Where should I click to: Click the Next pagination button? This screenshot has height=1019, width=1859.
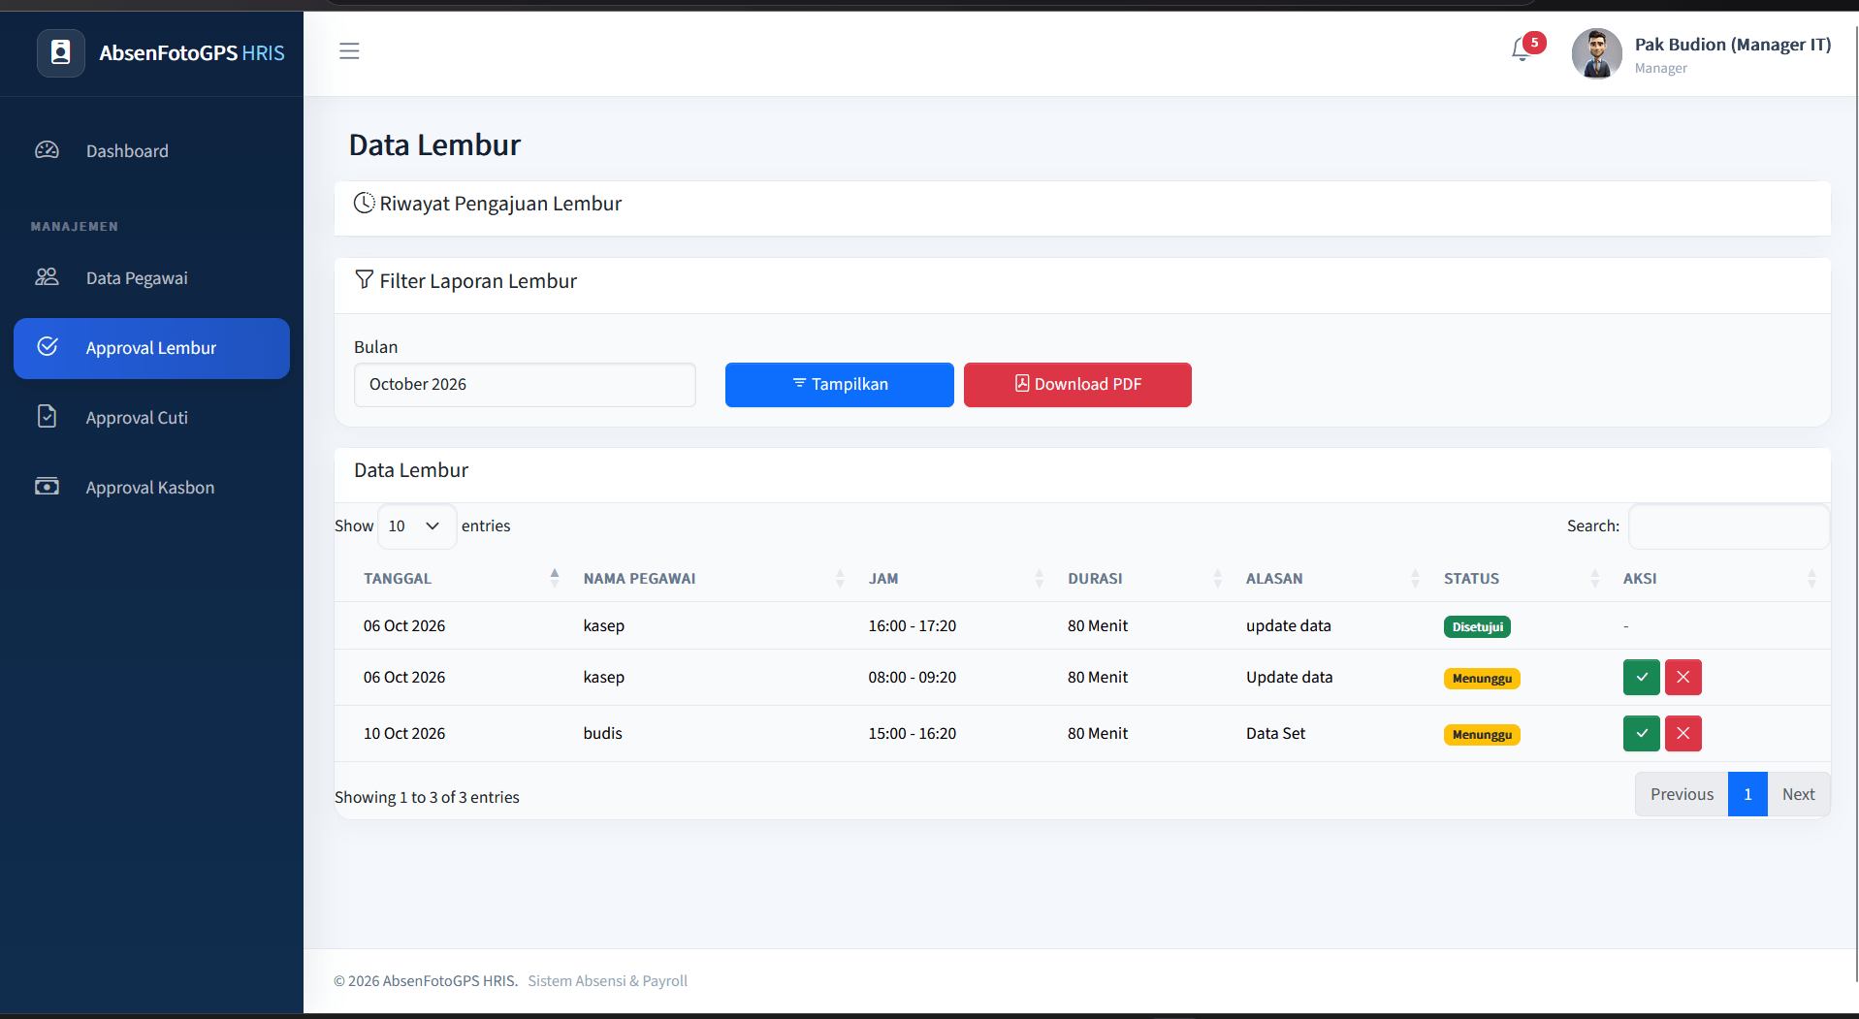click(1799, 795)
